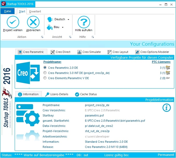Click the license count 3 (1) for Creo Parametric 2.0 DE

pos(163,68)
